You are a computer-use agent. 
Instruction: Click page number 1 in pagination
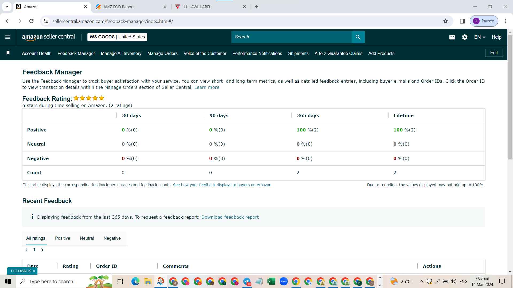[x=34, y=250]
